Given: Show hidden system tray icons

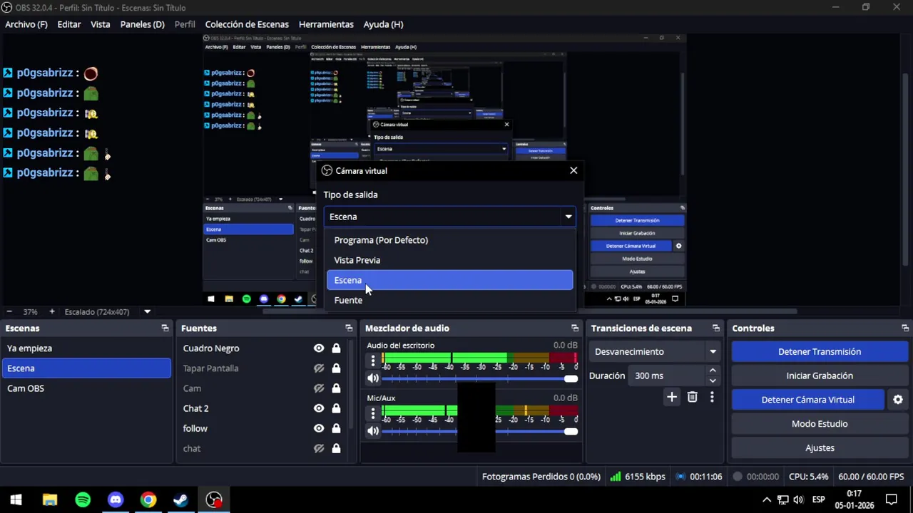Looking at the screenshot, I should 766,500.
